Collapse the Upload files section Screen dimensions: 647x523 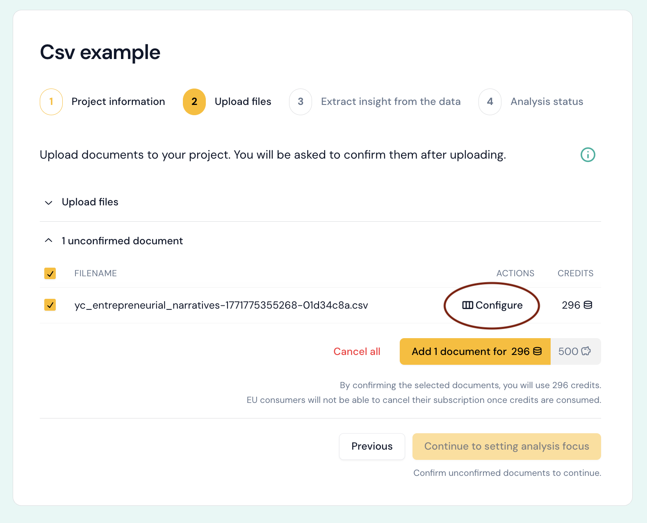coord(48,202)
